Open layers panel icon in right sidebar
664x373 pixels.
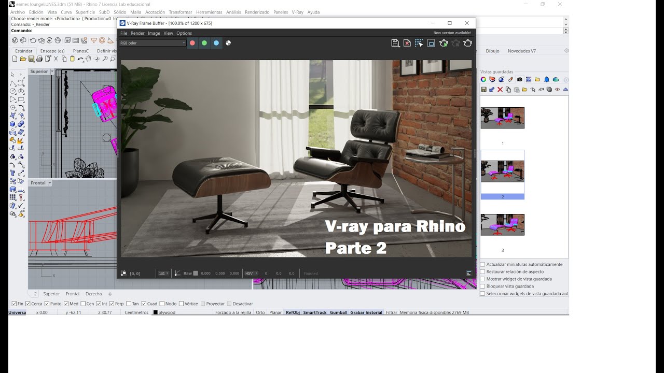pos(492,79)
